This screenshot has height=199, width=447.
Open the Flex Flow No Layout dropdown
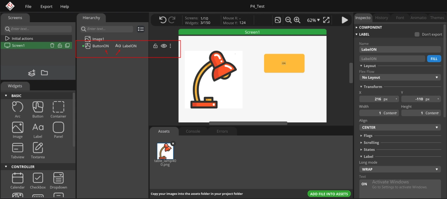[400, 77]
